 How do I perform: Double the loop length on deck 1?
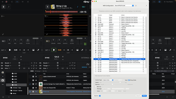pyautogui.click(x=72, y=50)
